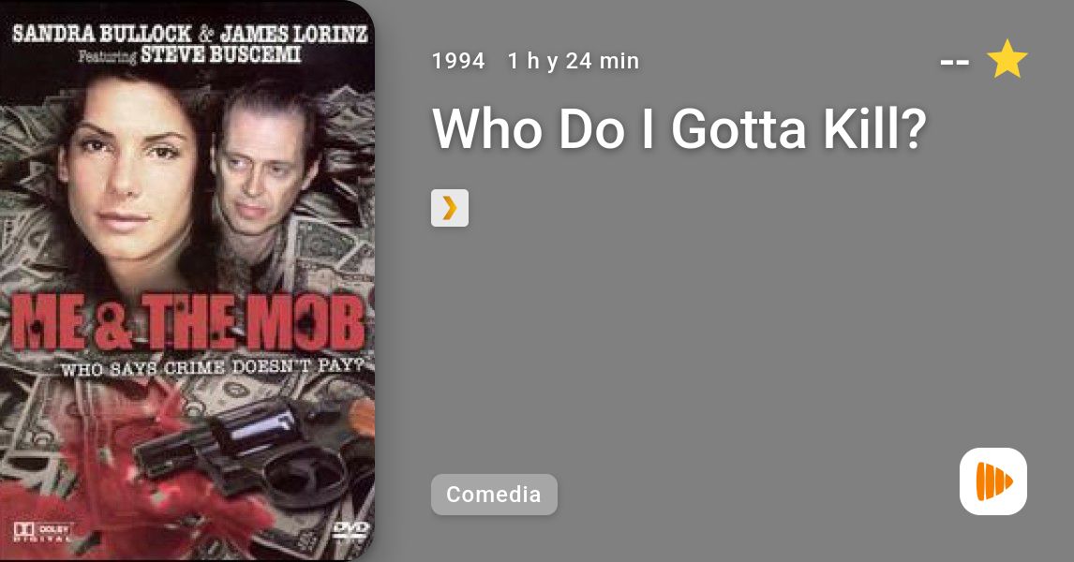Click the Sandra Bullock name on poster
The height and width of the screenshot is (562, 1074).
(x=102, y=33)
